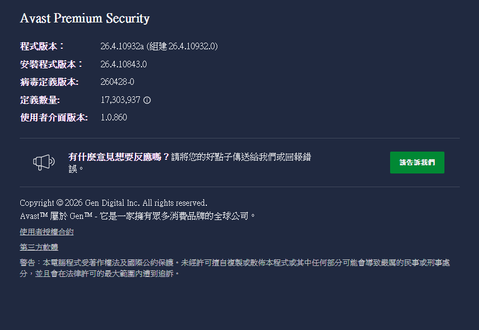The width and height of the screenshot is (479, 330).
Task: Click the 定義數量 label
Action: tap(40, 100)
